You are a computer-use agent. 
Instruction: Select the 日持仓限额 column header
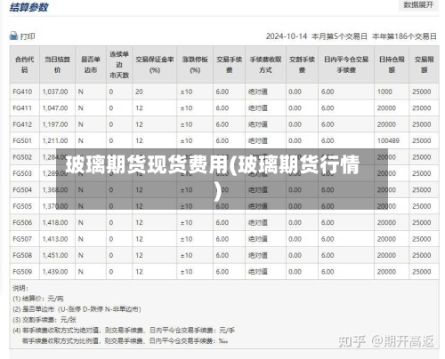click(392, 65)
